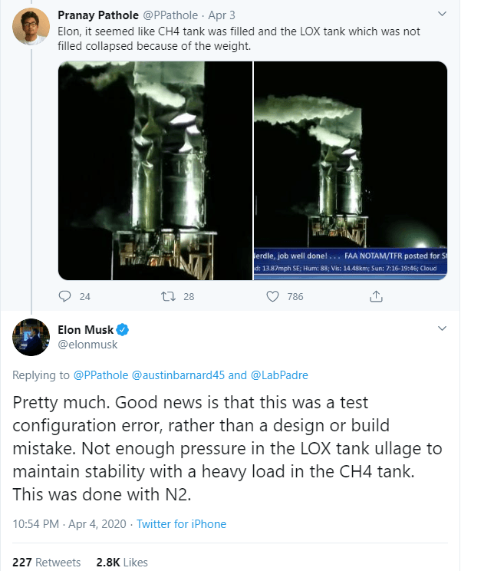This screenshot has width=494, height=571.
Task: Click the reply icon under Pranay's tweet
Action: (65, 296)
